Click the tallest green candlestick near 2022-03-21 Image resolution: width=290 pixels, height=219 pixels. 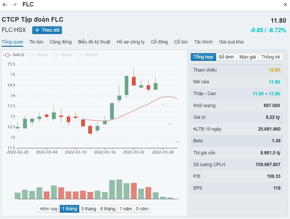pos(126,85)
